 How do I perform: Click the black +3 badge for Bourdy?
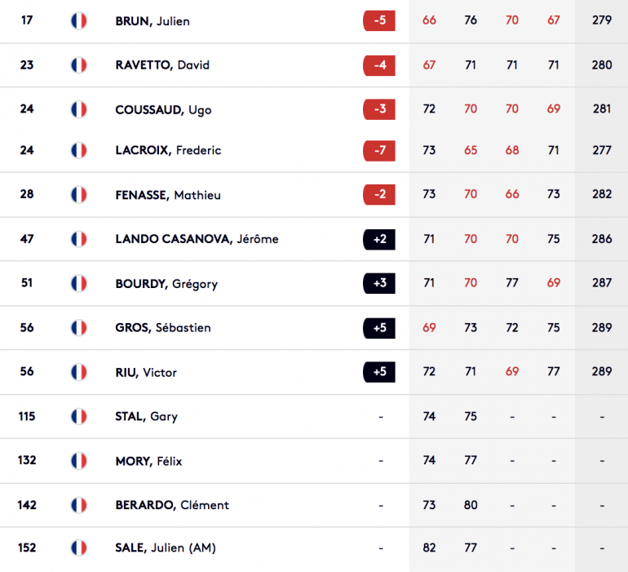pyautogui.click(x=379, y=284)
